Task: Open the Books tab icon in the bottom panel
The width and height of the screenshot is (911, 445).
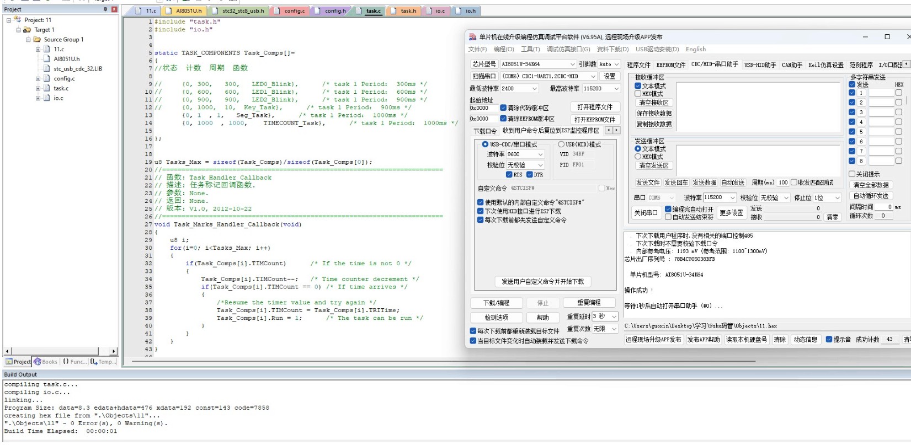Action: 38,362
